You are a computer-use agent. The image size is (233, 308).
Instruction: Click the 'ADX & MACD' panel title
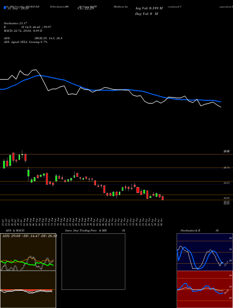coord(15,231)
